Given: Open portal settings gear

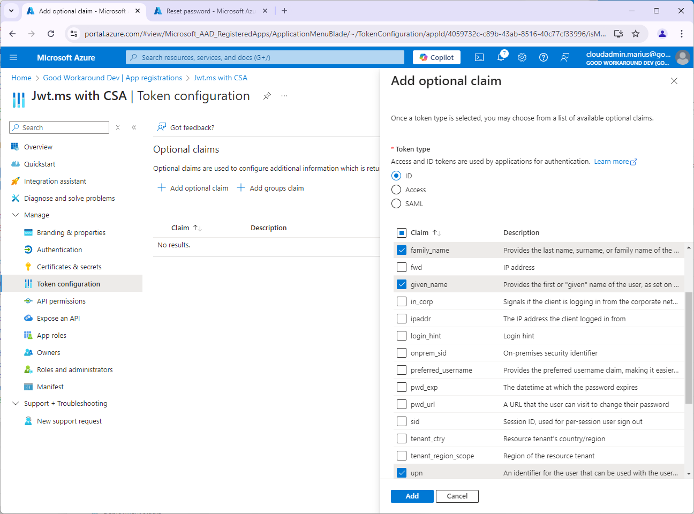Looking at the screenshot, I should point(522,57).
